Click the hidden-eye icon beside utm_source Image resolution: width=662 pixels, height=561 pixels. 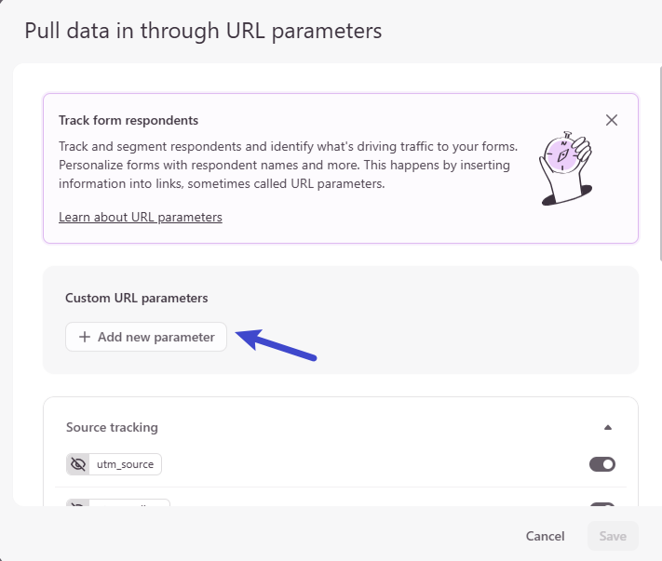pyautogui.click(x=78, y=464)
